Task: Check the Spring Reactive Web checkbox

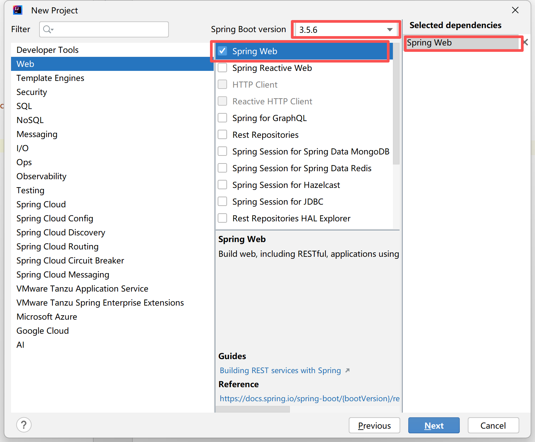Action: coord(222,68)
